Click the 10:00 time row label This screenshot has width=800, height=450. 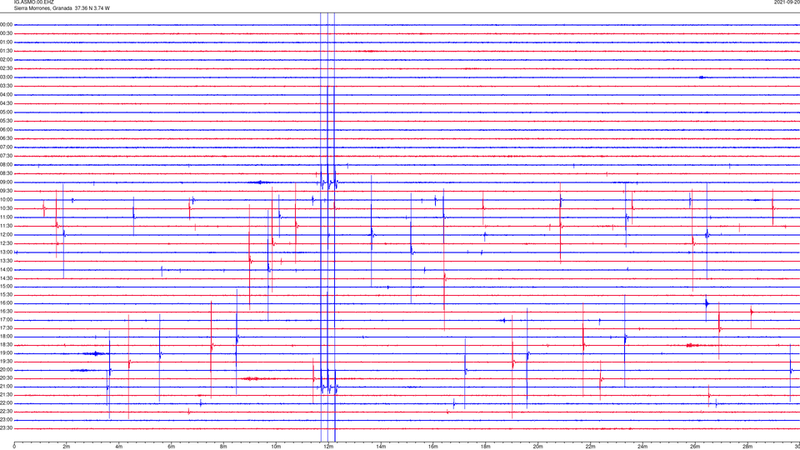point(6,200)
